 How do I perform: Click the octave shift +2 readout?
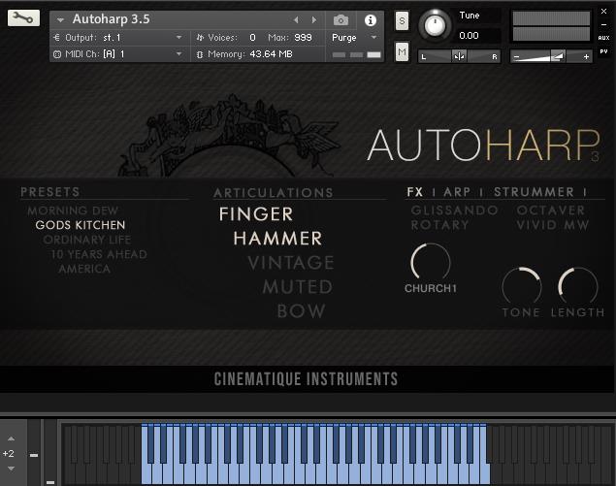(x=9, y=453)
